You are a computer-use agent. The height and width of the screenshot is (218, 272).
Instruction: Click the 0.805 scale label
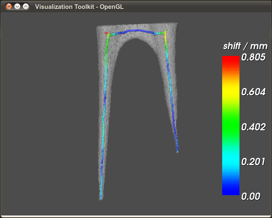coord(253,57)
